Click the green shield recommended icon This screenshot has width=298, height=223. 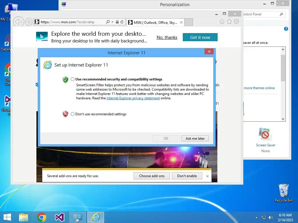click(65, 80)
